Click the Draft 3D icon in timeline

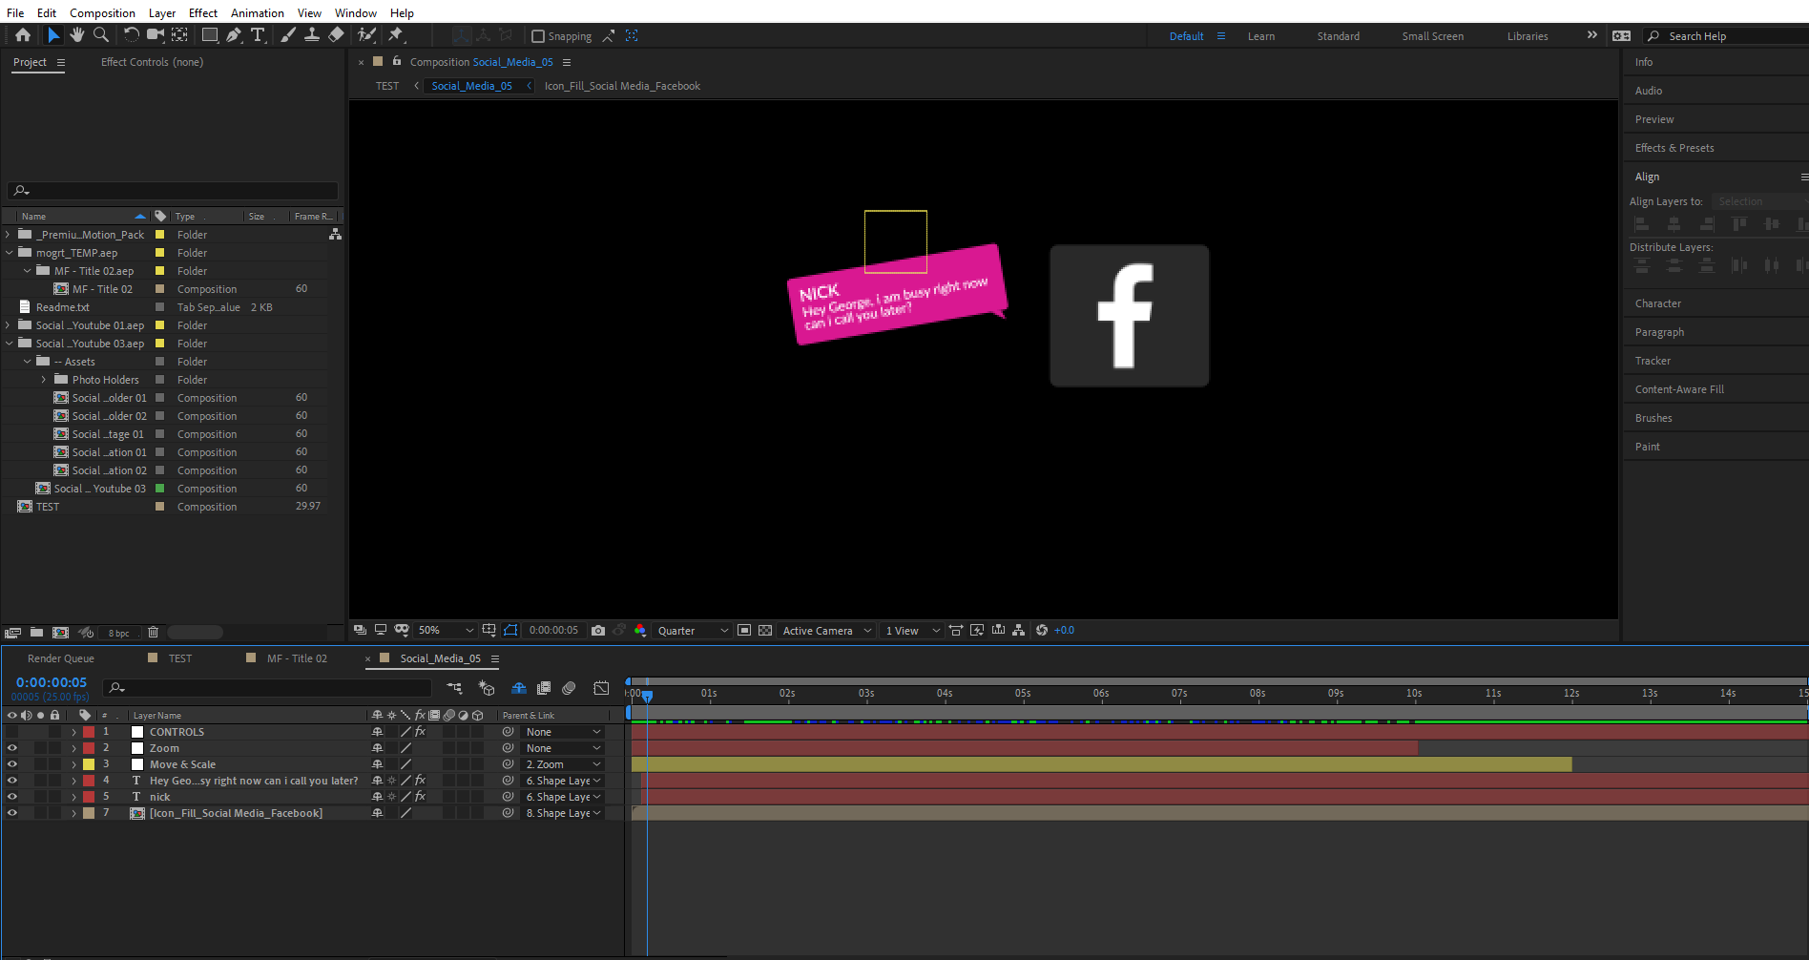pos(487,688)
